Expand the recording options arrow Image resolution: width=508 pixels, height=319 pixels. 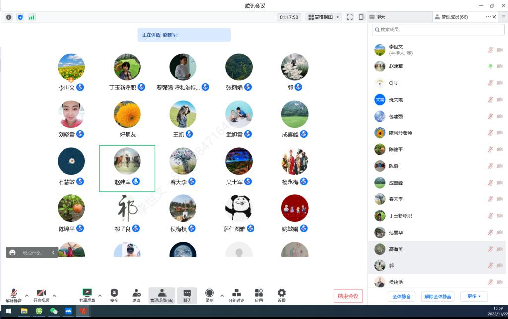coord(222,295)
